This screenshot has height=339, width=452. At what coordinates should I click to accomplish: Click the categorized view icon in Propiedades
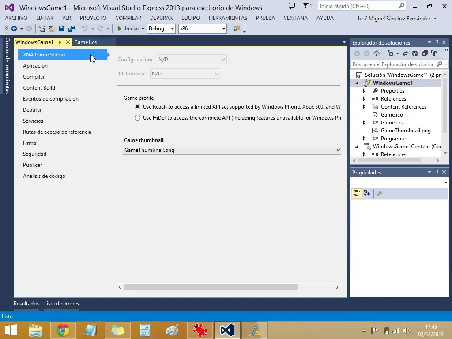(357, 193)
